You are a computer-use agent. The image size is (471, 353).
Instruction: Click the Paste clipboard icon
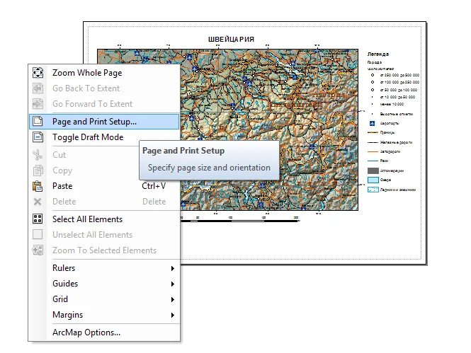tap(38, 186)
